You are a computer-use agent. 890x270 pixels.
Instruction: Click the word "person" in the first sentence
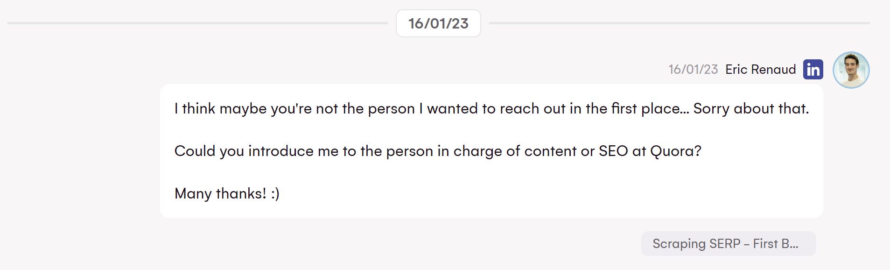click(391, 109)
